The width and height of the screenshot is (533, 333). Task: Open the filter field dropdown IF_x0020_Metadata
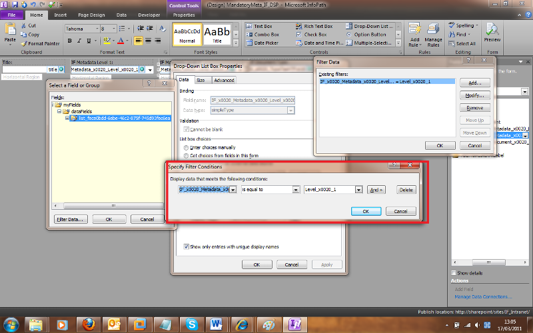click(233, 190)
